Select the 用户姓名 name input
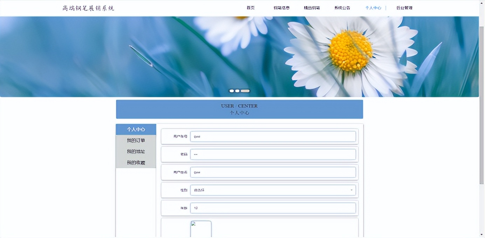 point(273,172)
